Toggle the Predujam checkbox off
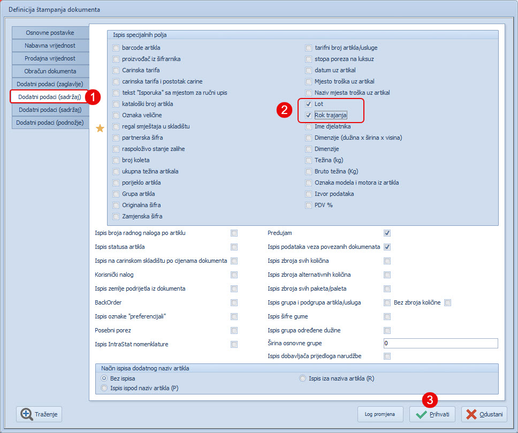 click(x=387, y=233)
